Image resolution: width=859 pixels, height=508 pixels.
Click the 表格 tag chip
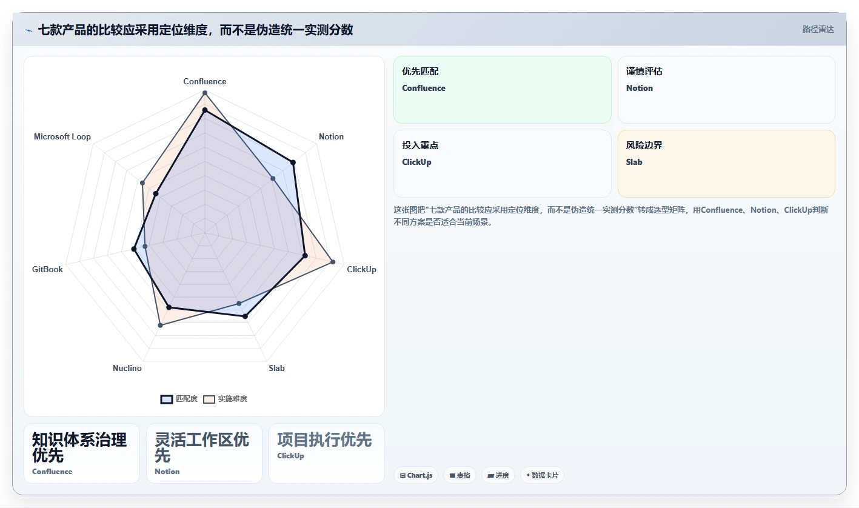tap(460, 475)
